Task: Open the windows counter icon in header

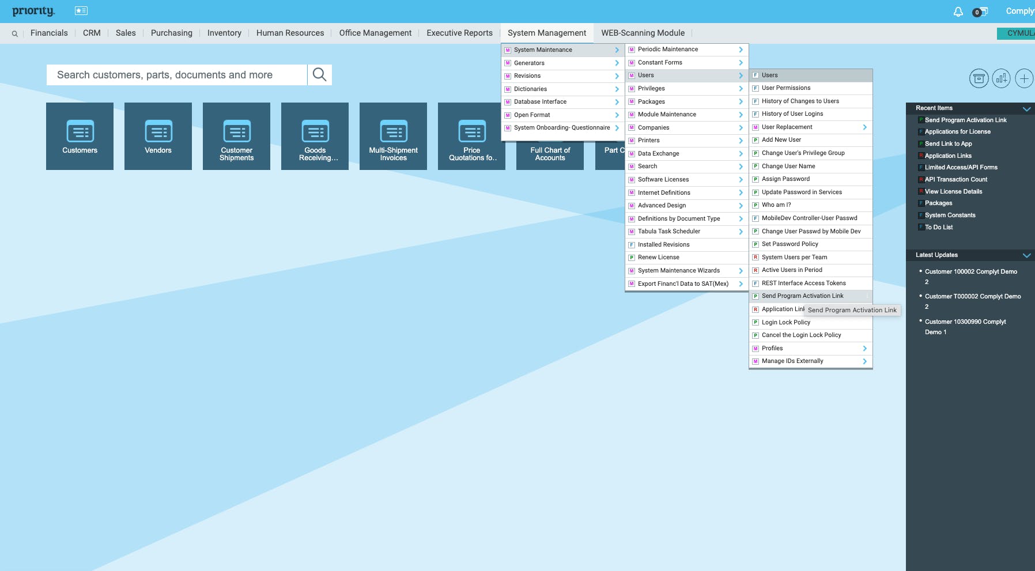Action: [x=980, y=12]
